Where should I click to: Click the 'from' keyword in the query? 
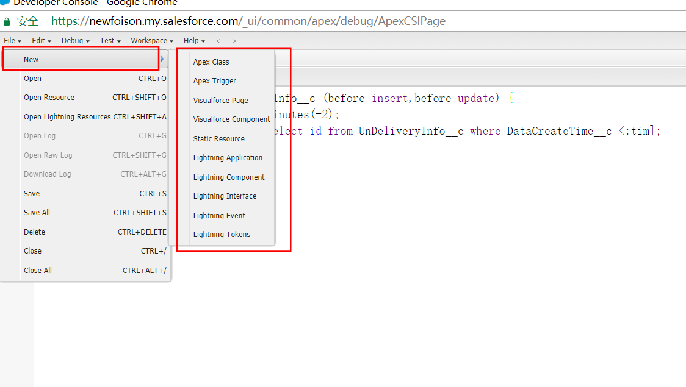[341, 131]
